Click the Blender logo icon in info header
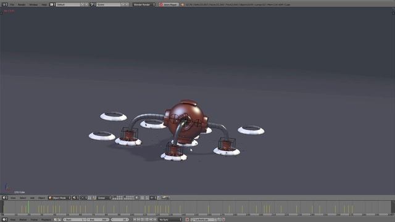This screenshot has height=222, width=395. coord(183,4)
